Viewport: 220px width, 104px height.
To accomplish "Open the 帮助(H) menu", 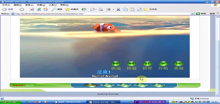I will pos(64,5).
